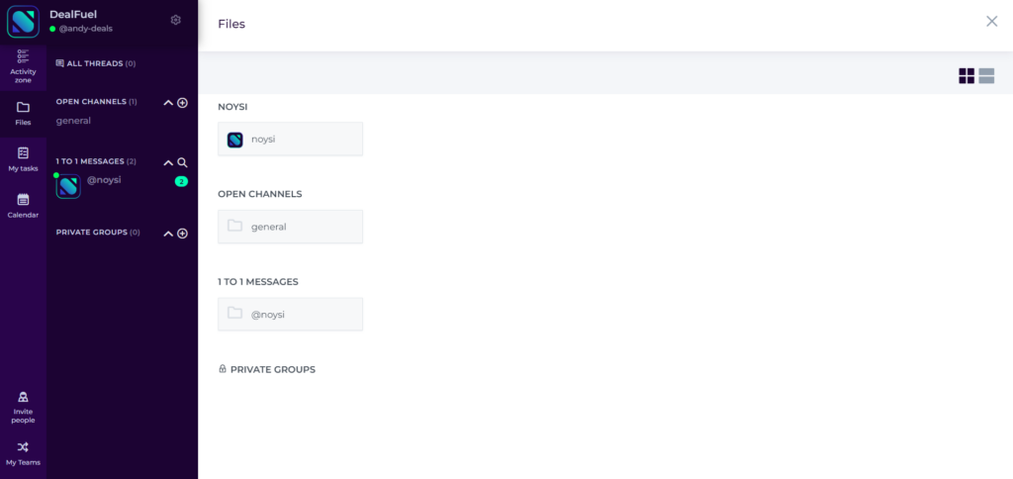
Task: Add a new open channel
Action: [x=182, y=103]
